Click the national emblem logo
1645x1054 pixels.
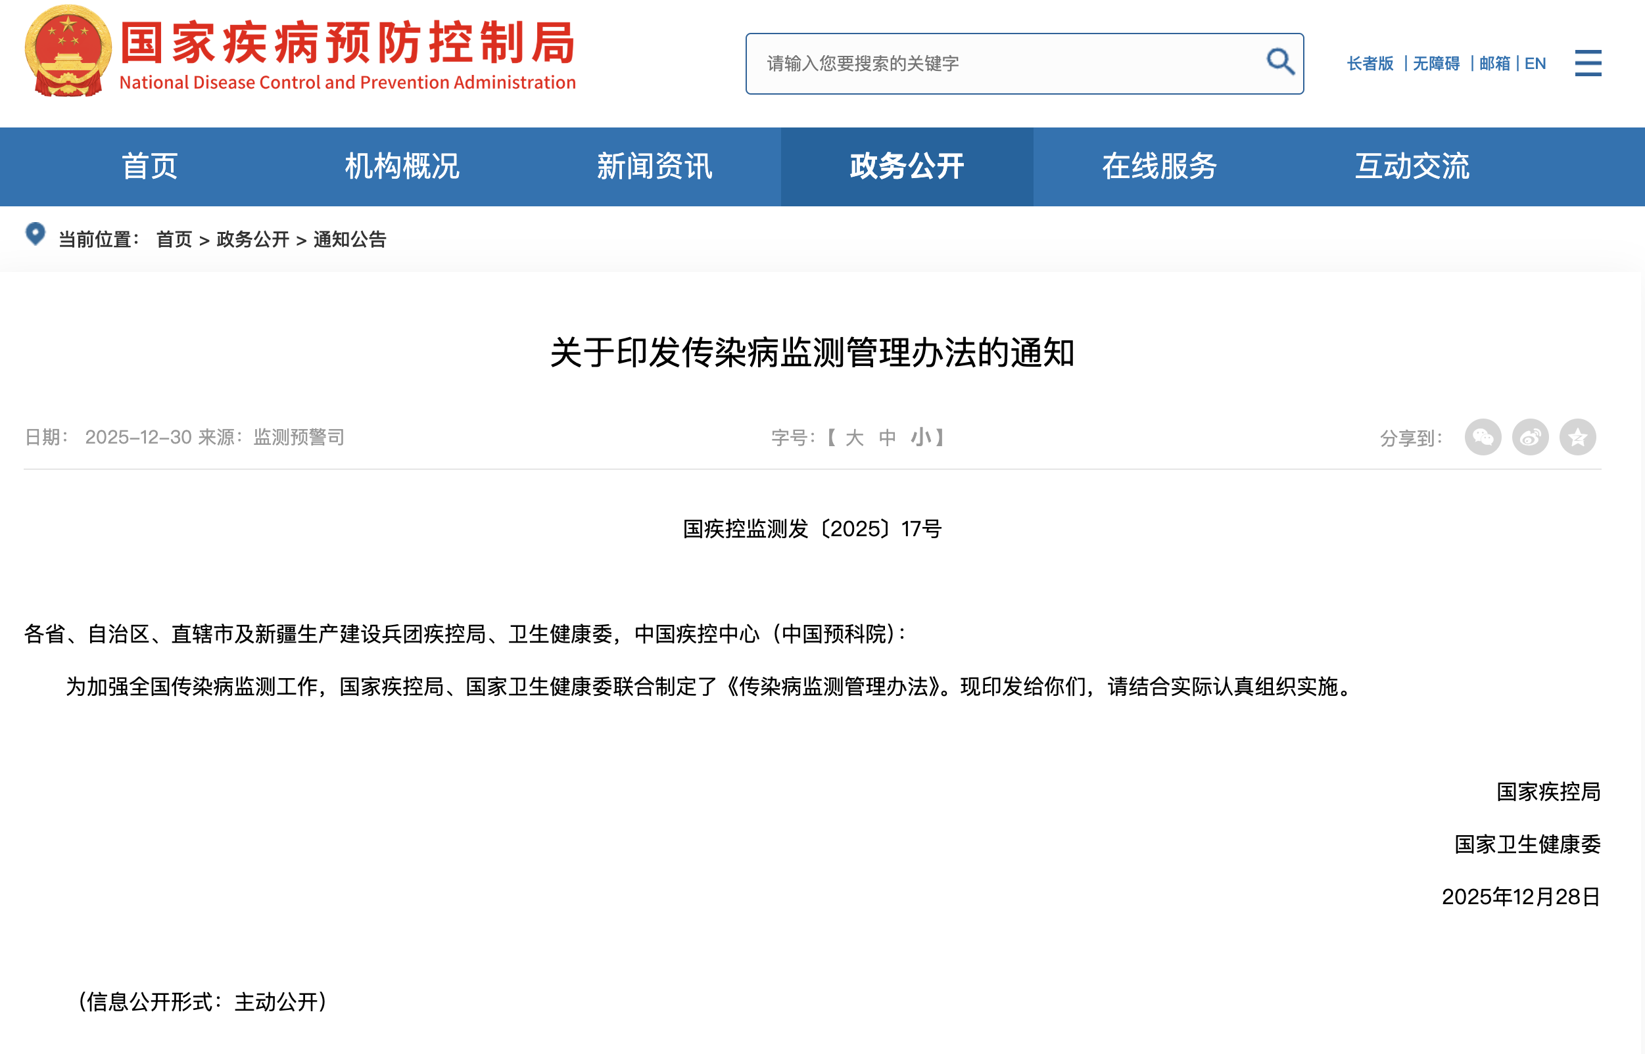tap(68, 51)
